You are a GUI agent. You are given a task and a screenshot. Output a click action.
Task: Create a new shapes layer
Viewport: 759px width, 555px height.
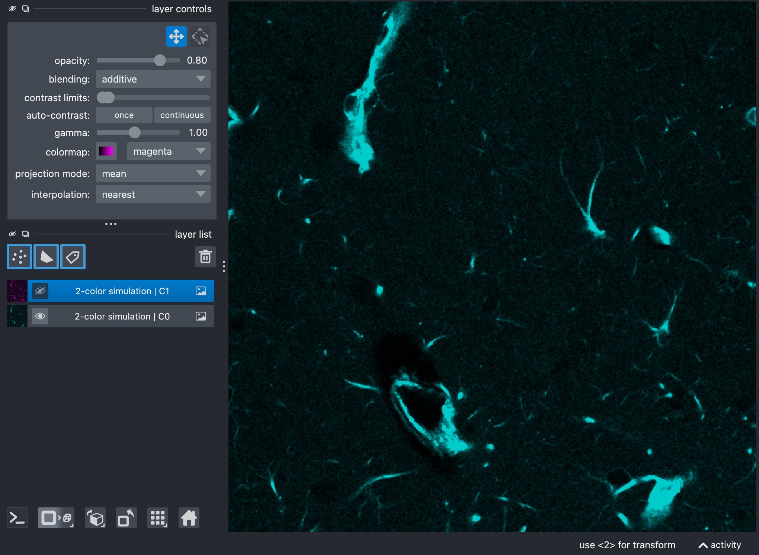[x=46, y=257]
